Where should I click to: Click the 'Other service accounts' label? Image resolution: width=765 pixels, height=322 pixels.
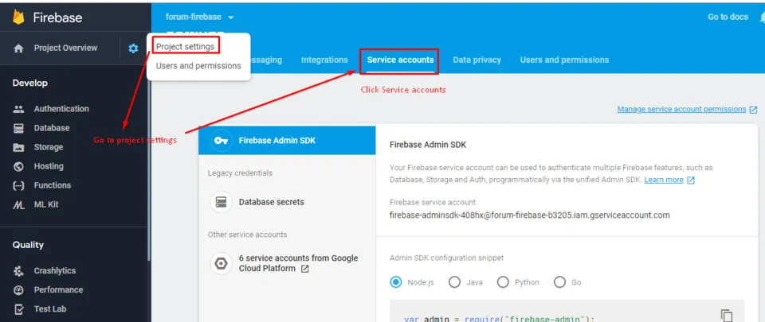(247, 235)
